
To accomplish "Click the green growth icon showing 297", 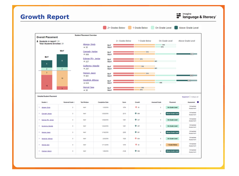I will click(136, 126).
